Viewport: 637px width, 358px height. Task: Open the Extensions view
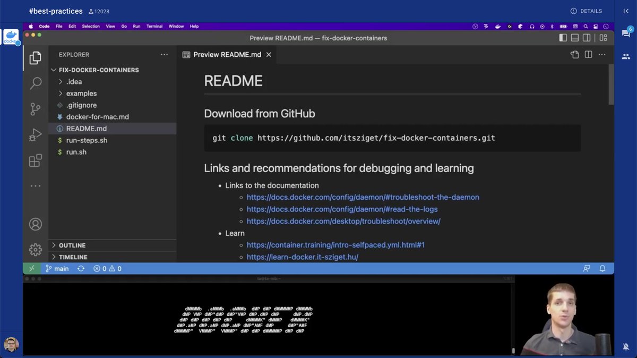tap(36, 160)
